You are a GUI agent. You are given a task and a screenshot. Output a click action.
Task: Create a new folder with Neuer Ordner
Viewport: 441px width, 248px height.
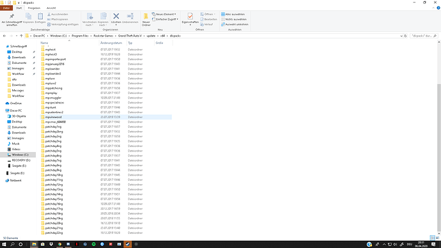pos(146,20)
